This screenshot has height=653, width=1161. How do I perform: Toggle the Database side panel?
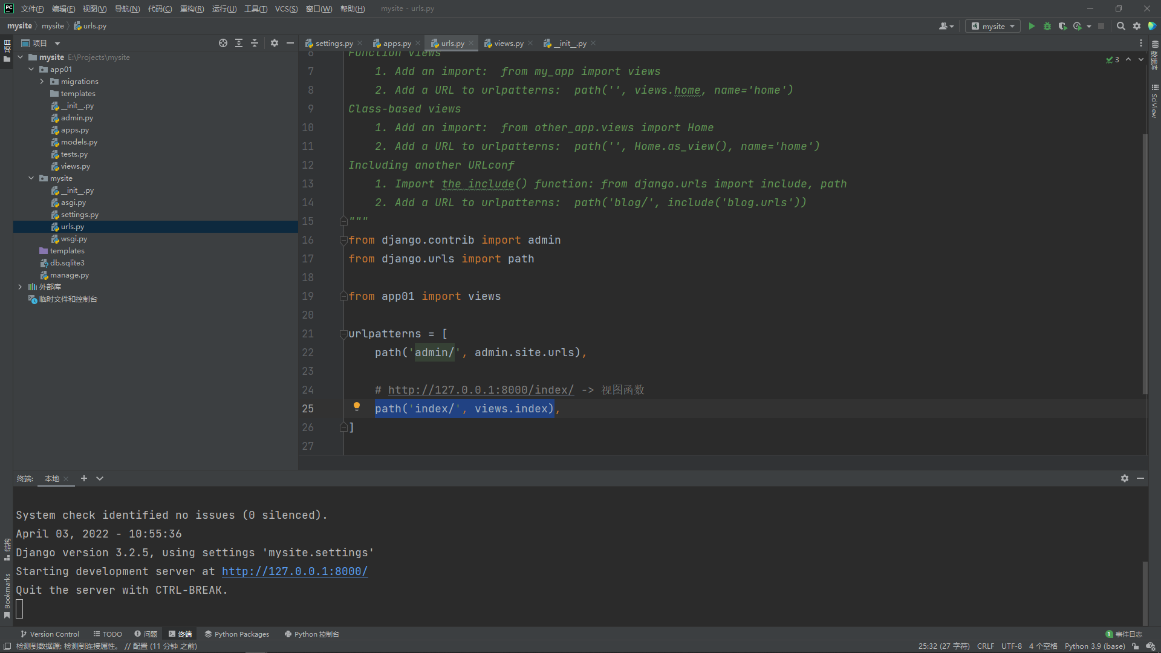click(x=1154, y=56)
